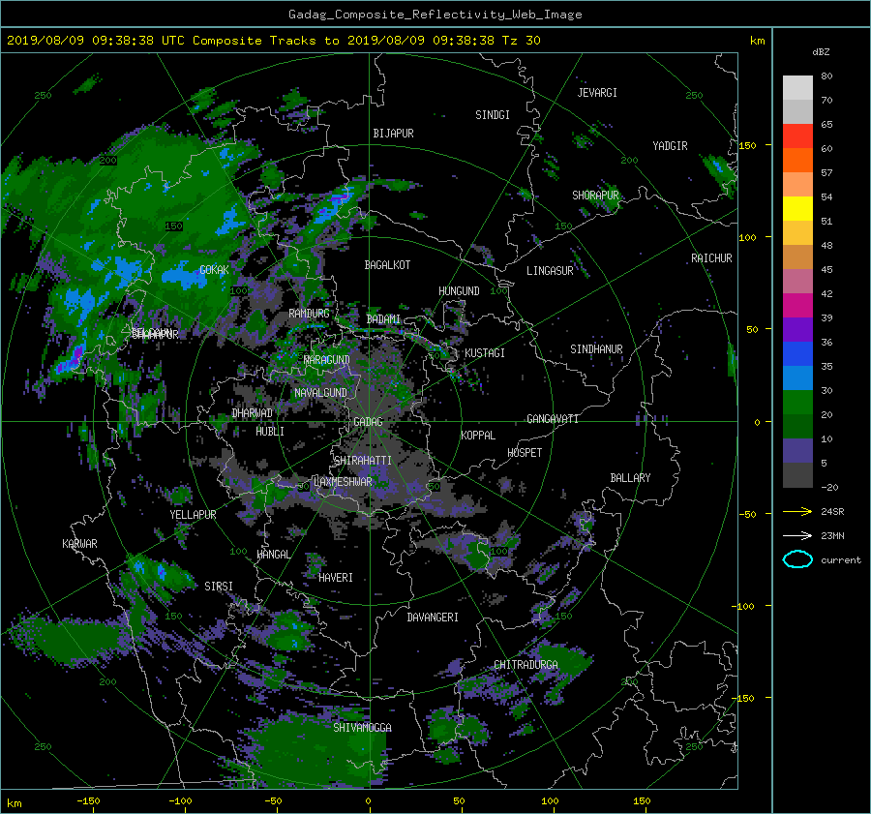Click the CHITRADURGA city label
This screenshot has width=871, height=814.
[526, 665]
